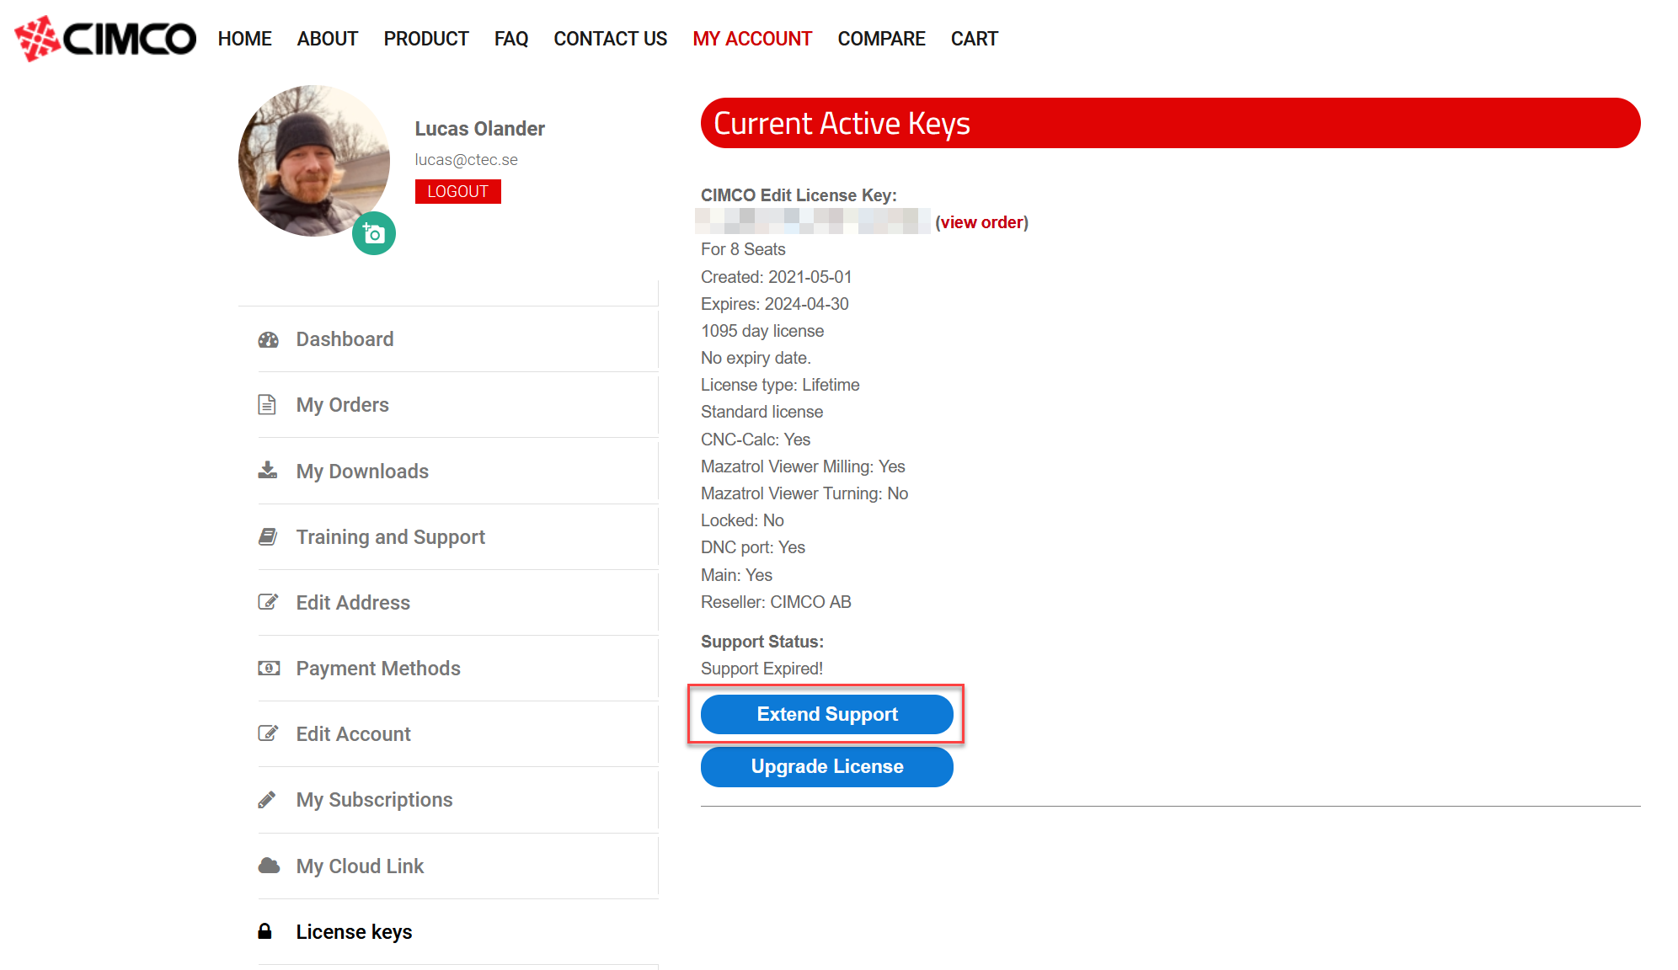Click the Dashboard gauge icon

tap(268, 339)
